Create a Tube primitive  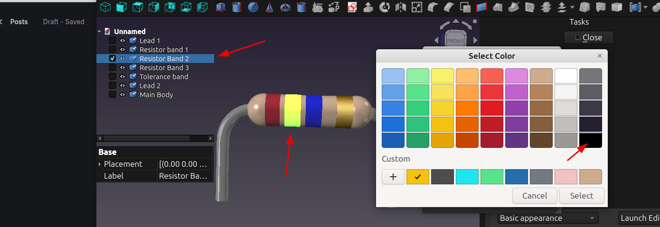point(301,7)
